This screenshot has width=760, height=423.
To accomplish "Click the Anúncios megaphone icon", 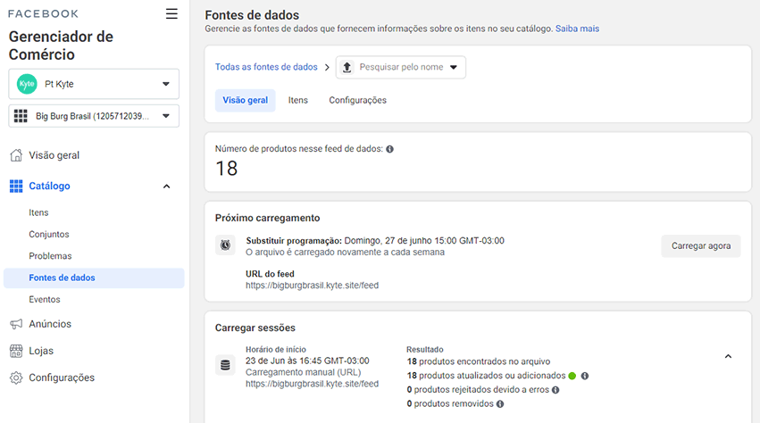I will click(x=16, y=324).
